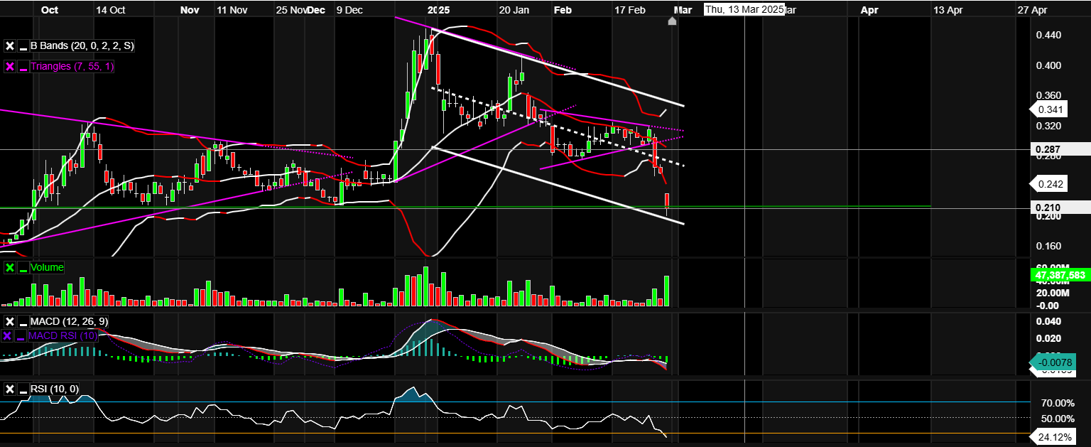This screenshot has height=447, width=1091.
Task: Collapse the MACD (12, 26, 9) indicator panel
Action: tap(23, 322)
